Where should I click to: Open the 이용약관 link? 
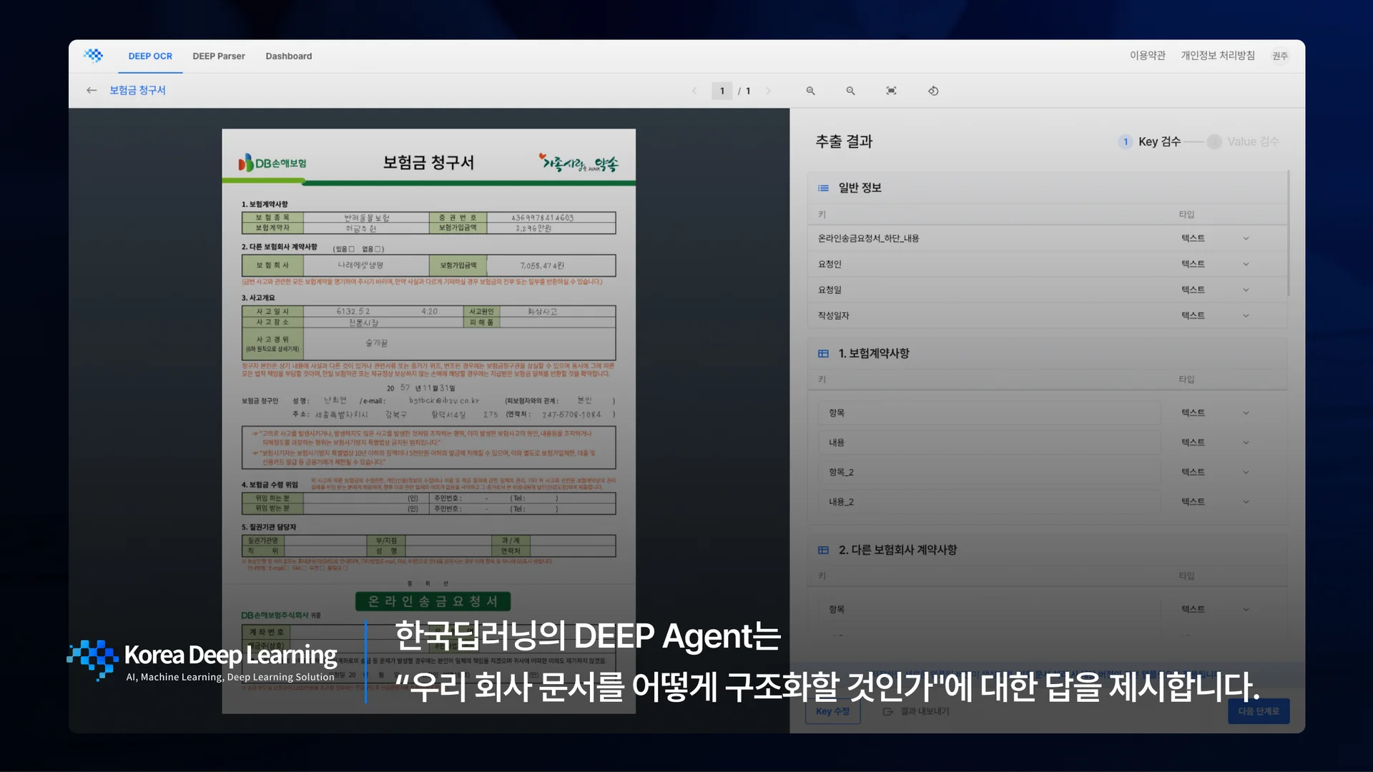tap(1148, 56)
